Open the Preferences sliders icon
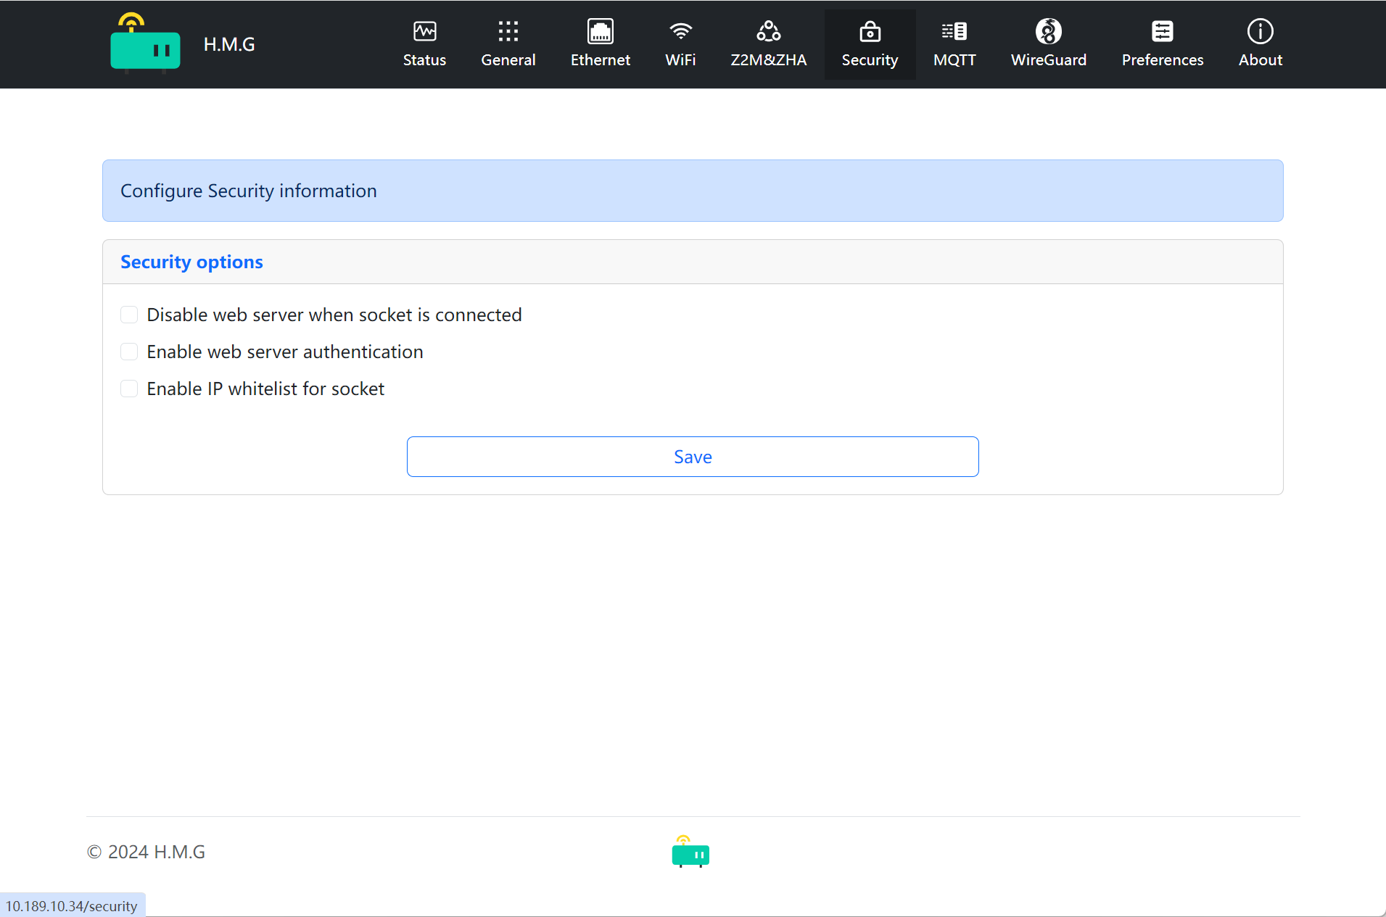 click(1162, 31)
